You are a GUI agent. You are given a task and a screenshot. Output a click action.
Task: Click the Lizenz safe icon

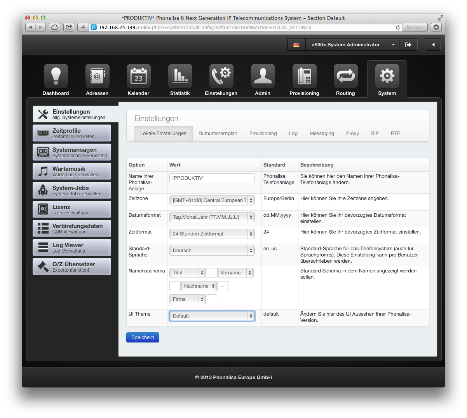43,209
